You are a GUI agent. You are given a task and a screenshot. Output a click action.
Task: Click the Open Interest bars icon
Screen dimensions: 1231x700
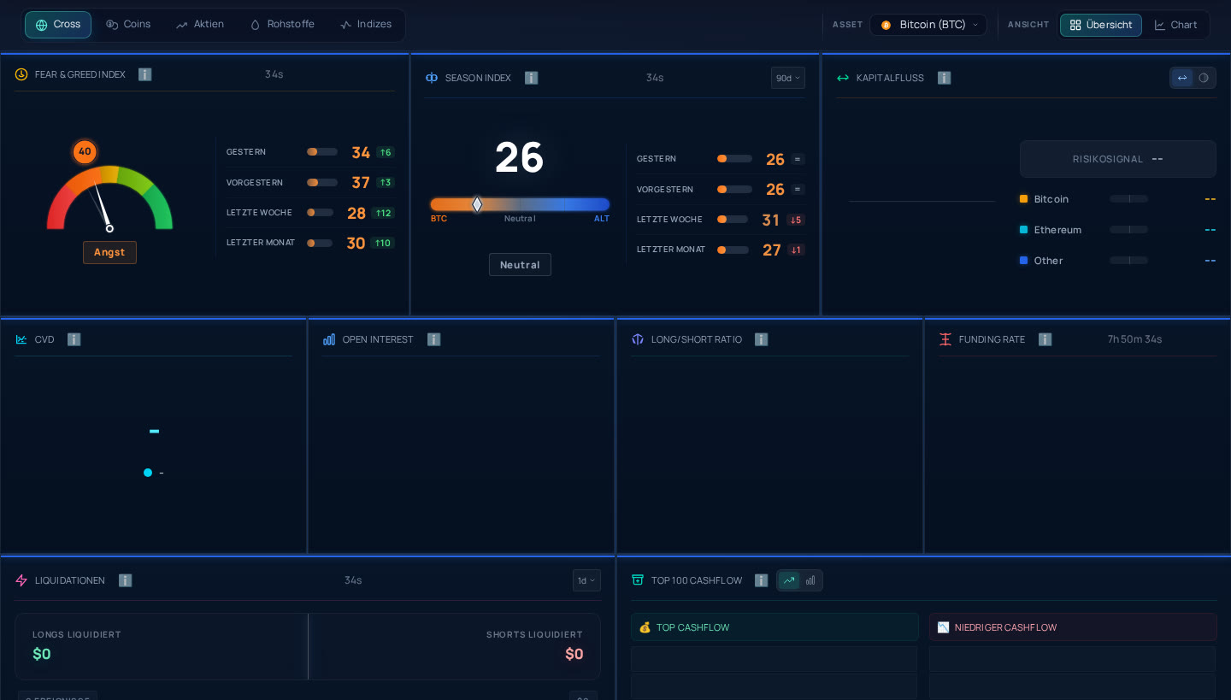click(x=329, y=339)
